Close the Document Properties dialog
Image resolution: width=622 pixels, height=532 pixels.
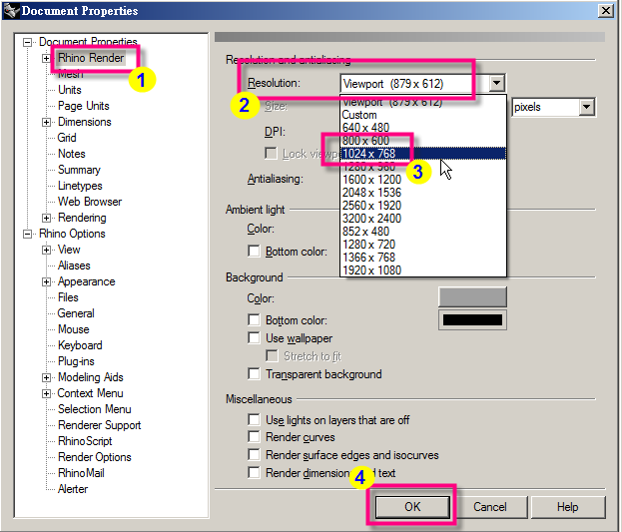(x=606, y=10)
